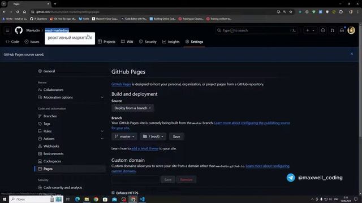
Task: Click Remove custom domain button
Action: (186, 179)
